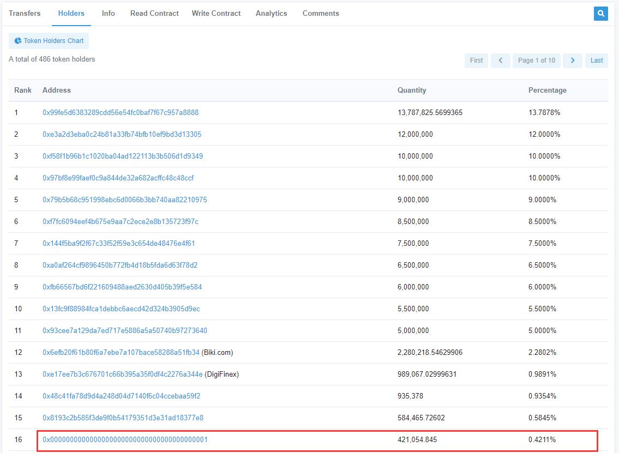Image resolution: width=619 pixels, height=453 pixels.
Task: Select quantity 8,500,000
Action: pos(413,221)
